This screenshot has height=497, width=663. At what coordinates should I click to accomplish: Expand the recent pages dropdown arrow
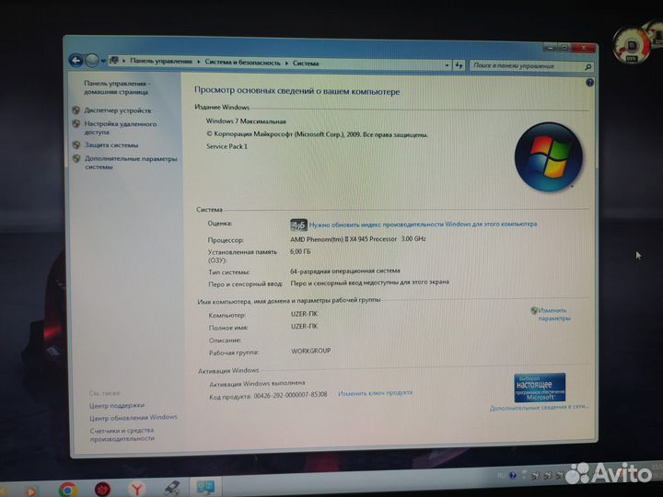click(x=103, y=62)
